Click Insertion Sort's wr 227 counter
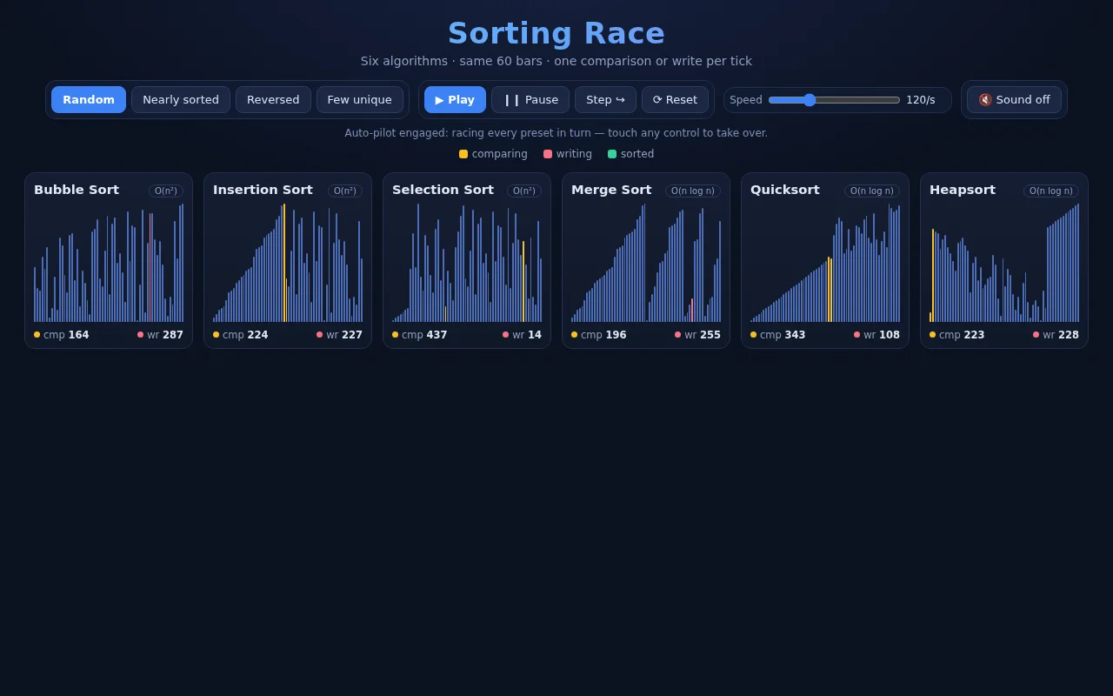The width and height of the screenshot is (1113, 696). click(340, 335)
